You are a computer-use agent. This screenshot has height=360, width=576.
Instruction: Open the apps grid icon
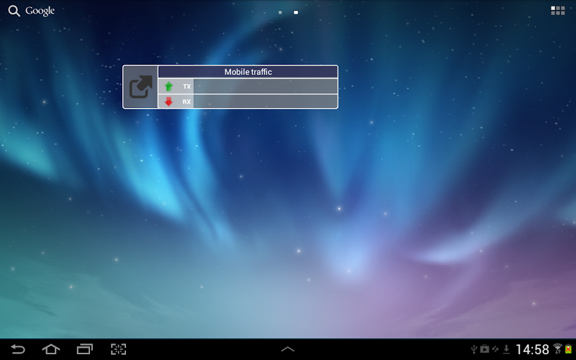[557, 11]
